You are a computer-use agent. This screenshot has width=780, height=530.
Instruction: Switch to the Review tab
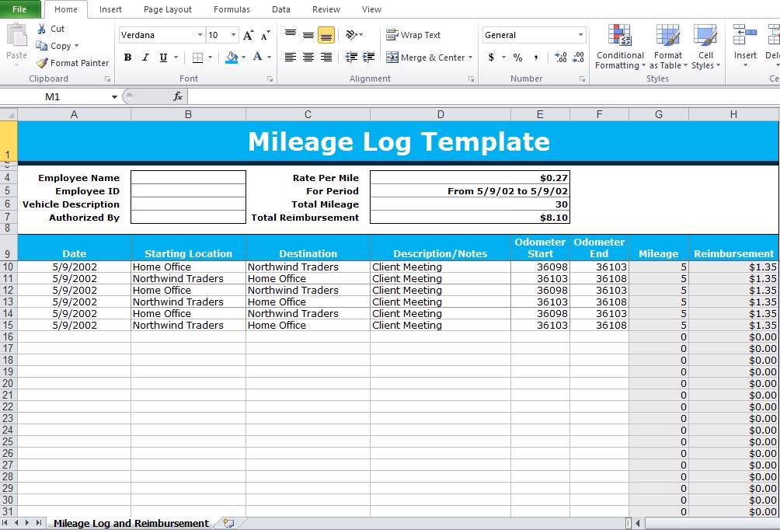coord(326,9)
